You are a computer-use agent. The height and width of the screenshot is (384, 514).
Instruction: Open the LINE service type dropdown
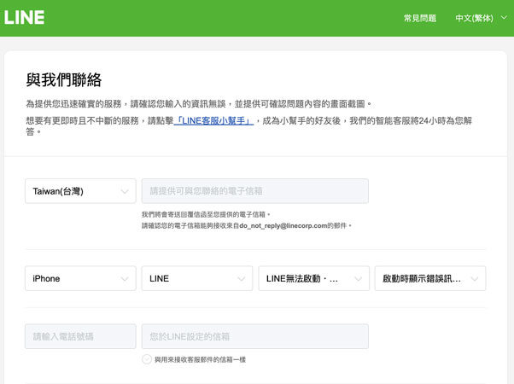[x=196, y=278]
